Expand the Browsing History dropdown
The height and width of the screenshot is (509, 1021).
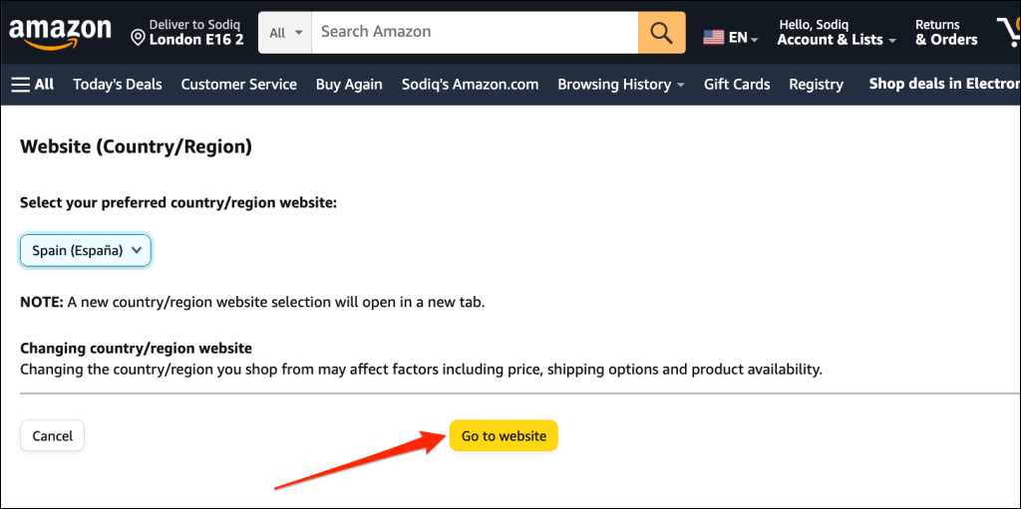coord(620,85)
